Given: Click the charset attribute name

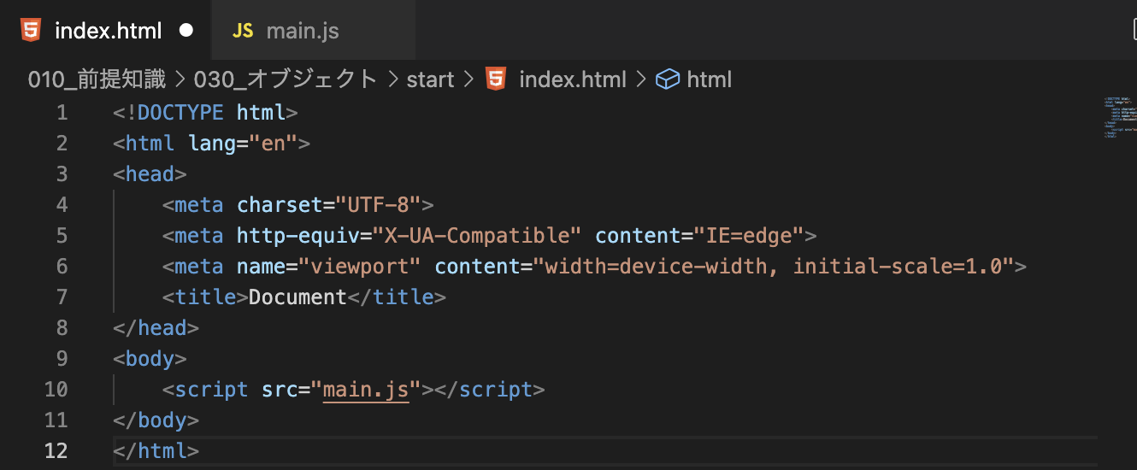Looking at the screenshot, I should pos(280,205).
